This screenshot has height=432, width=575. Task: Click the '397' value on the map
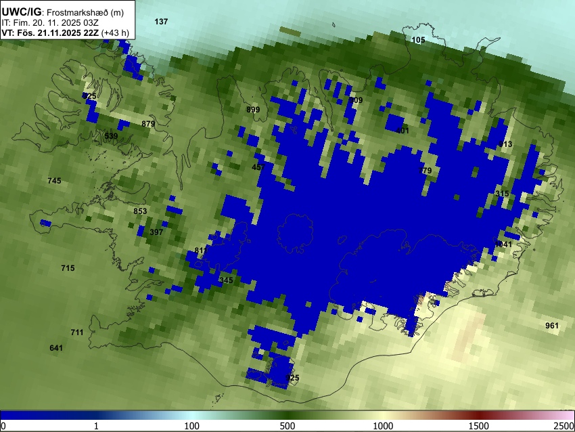click(156, 232)
